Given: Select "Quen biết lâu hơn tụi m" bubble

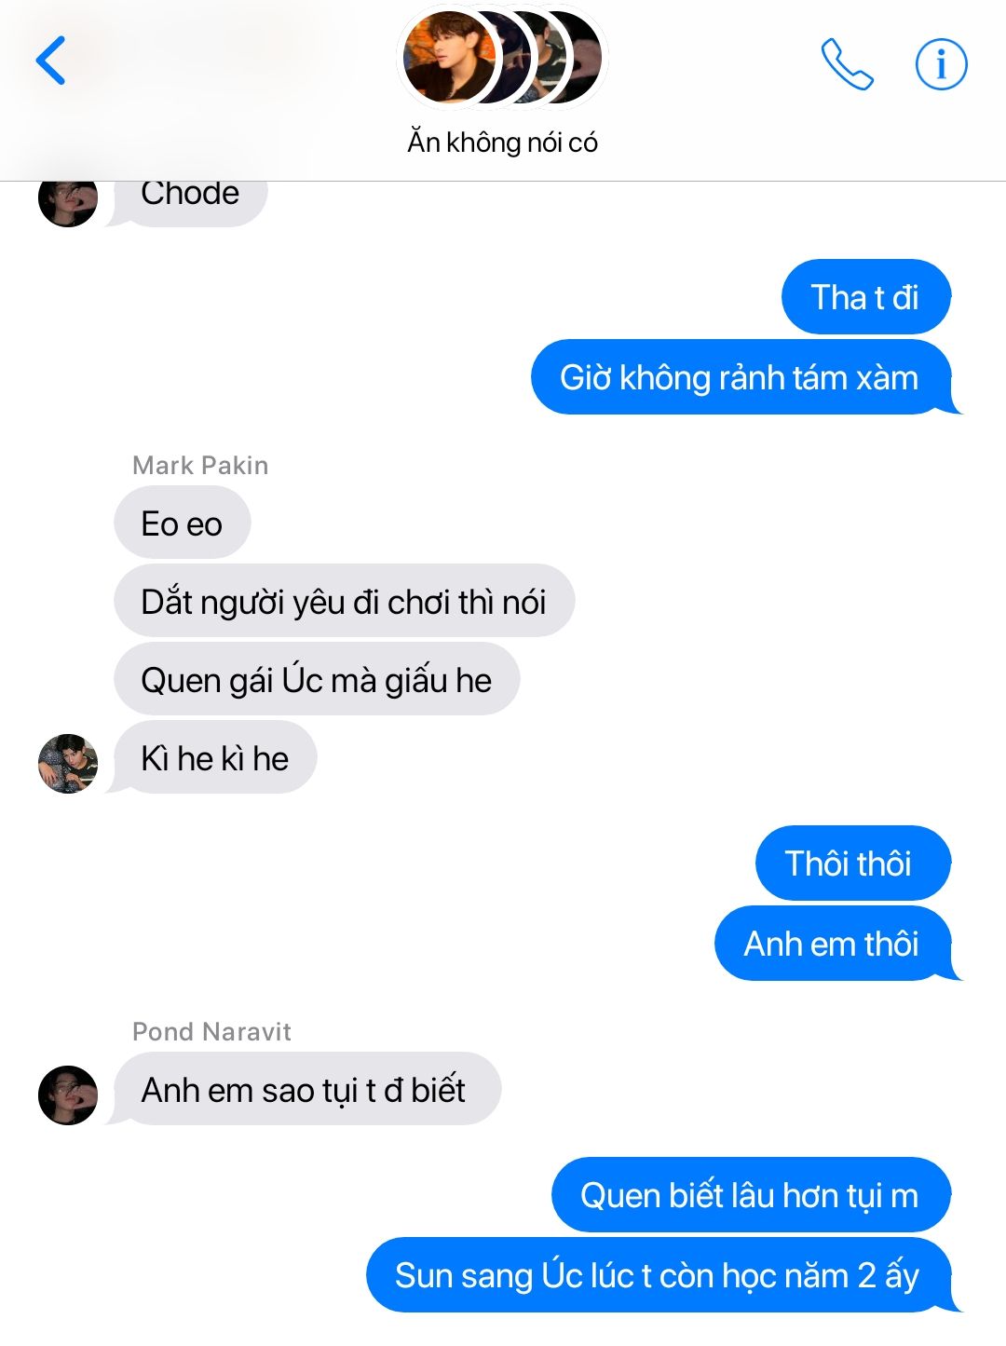Looking at the screenshot, I should pyautogui.click(x=751, y=1195).
